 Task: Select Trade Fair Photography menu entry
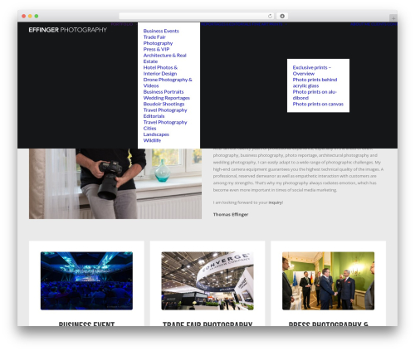coord(158,40)
